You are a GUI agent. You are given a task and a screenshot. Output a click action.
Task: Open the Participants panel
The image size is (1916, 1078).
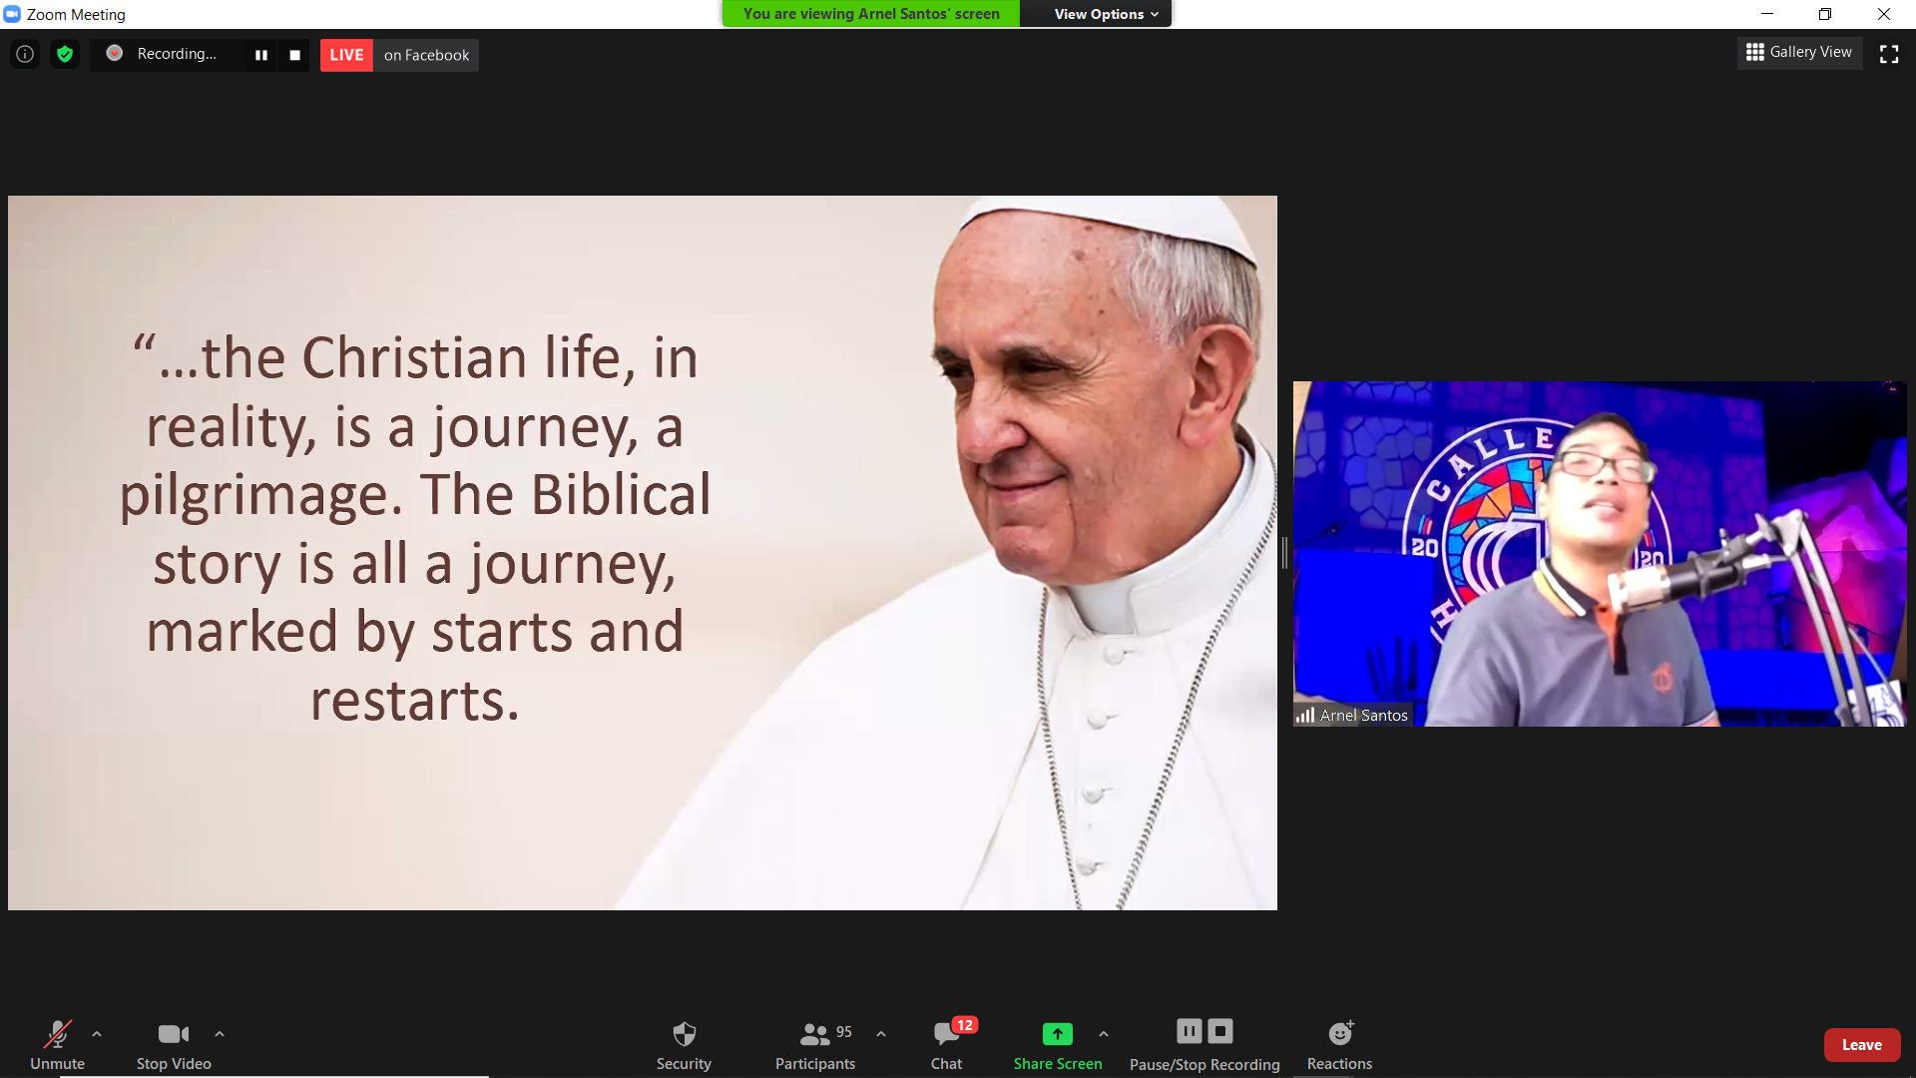pyautogui.click(x=815, y=1044)
